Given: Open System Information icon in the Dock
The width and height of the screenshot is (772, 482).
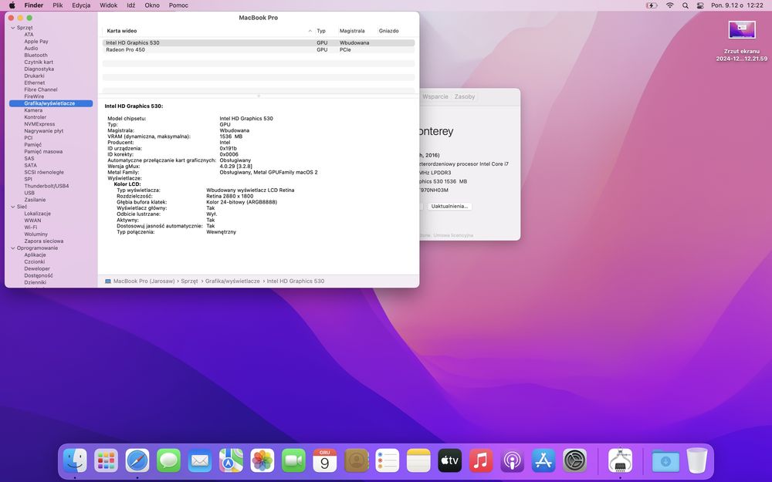Looking at the screenshot, I should pyautogui.click(x=621, y=461).
